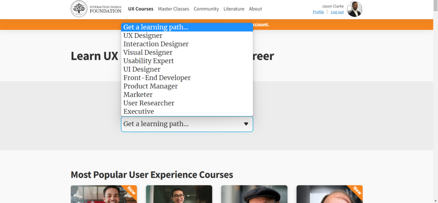Select Front-End Developer option

click(187, 78)
